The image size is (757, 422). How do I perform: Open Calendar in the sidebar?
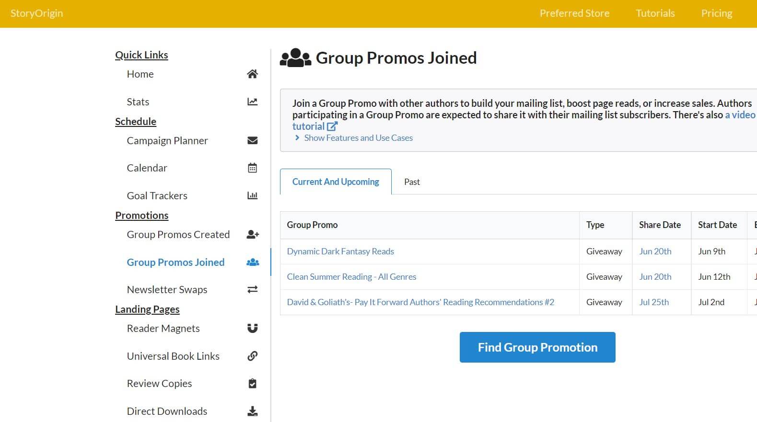(147, 168)
